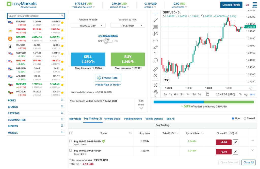
Task: Toggle the dealCancellation switch
Action: pos(108,41)
